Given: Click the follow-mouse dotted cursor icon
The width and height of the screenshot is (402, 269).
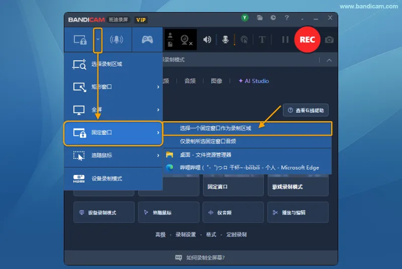Looking at the screenshot, I should pos(79,156).
